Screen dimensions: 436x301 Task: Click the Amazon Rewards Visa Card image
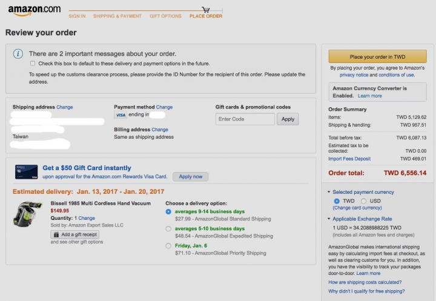coord(27,172)
